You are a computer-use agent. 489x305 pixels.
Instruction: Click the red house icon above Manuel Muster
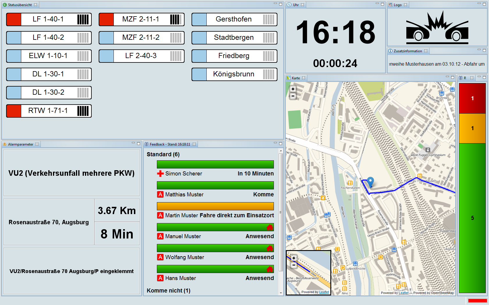click(x=270, y=227)
